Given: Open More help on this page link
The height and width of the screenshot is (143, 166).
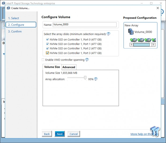Looking at the screenshot, I should 145,134.
